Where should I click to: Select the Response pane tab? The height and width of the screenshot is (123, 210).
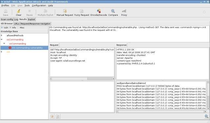(x=121, y=45)
